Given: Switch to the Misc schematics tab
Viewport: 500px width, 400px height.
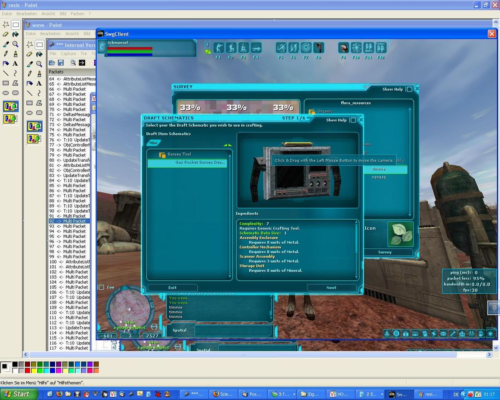Looking at the screenshot, I should tap(153, 143).
